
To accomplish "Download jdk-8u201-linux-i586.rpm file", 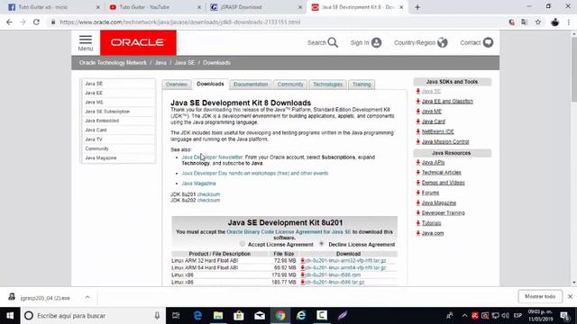I will [x=333, y=274].
